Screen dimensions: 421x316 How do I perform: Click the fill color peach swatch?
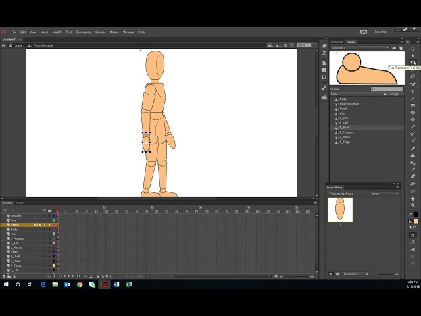[x=416, y=221]
